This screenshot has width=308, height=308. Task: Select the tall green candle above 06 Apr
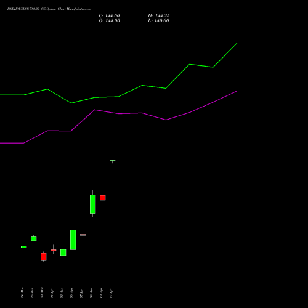[73, 240]
